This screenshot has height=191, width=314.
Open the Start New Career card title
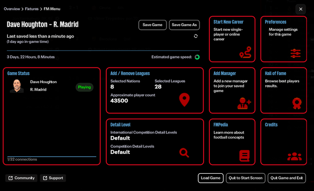point(228,22)
